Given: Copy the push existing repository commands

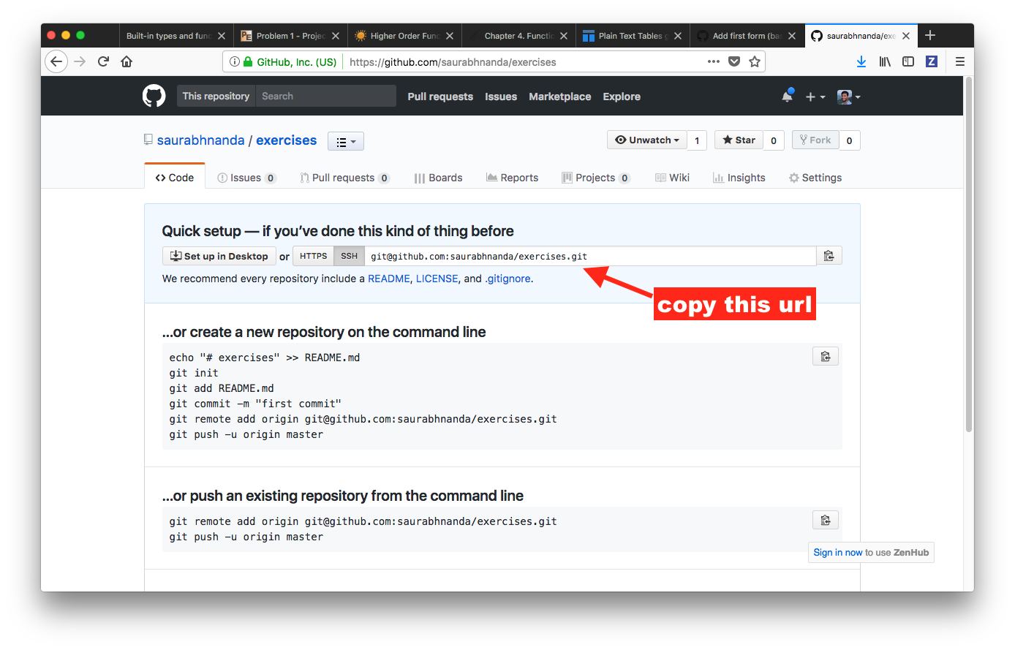Looking at the screenshot, I should (825, 521).
